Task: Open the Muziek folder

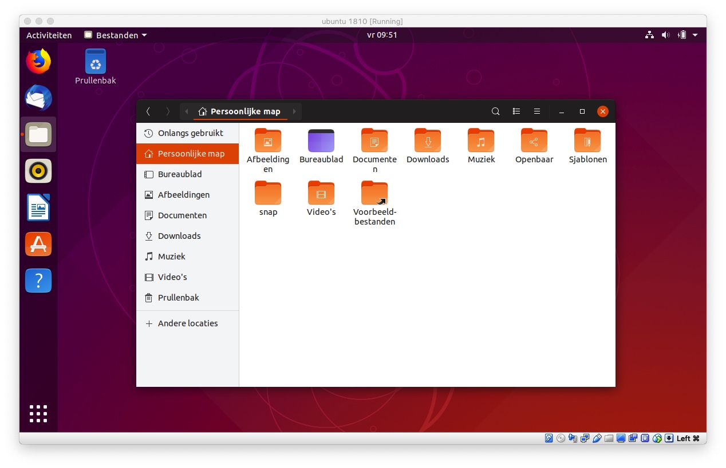Action: (481, 141)
